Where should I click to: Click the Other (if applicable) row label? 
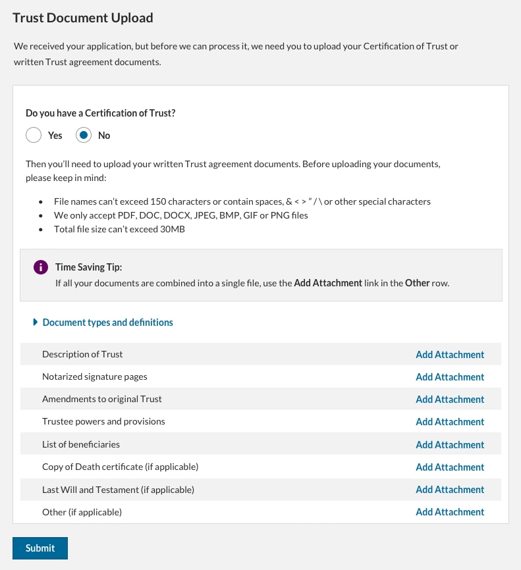click(82, 512)
